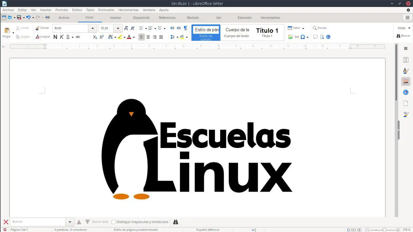Justify the paragraph text
Viewport: 413px width, 232px height.
click(161, 37)
